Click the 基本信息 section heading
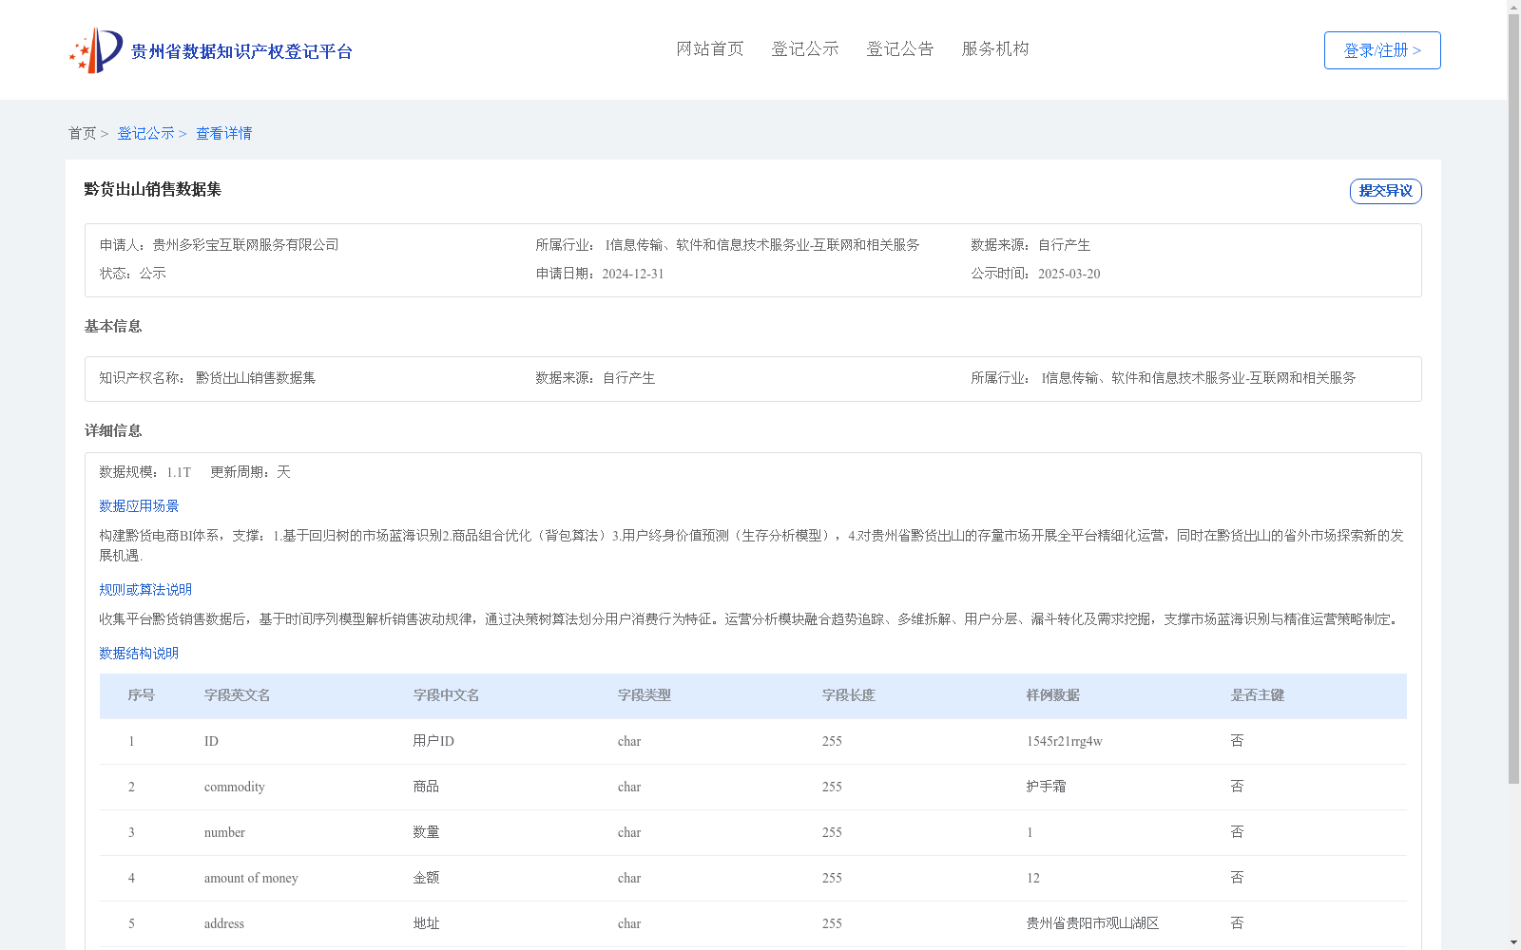Image resolution: width=1521 pixels, height=950 pixels. coord(113,326)
